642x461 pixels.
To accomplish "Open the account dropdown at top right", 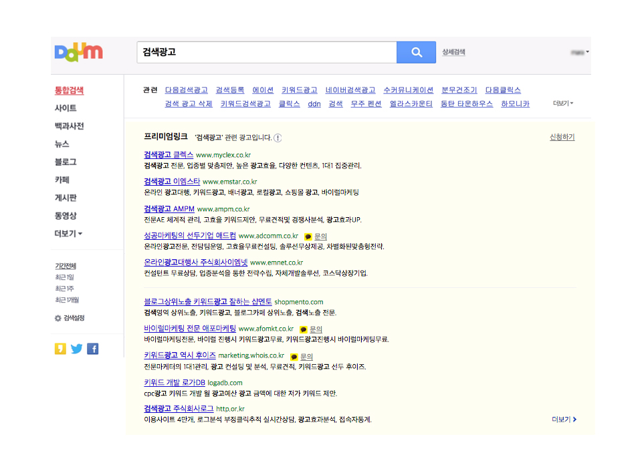I will click(580, 52).
